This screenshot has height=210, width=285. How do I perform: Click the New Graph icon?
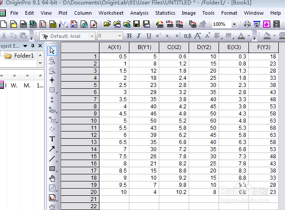tap(43, 24)
